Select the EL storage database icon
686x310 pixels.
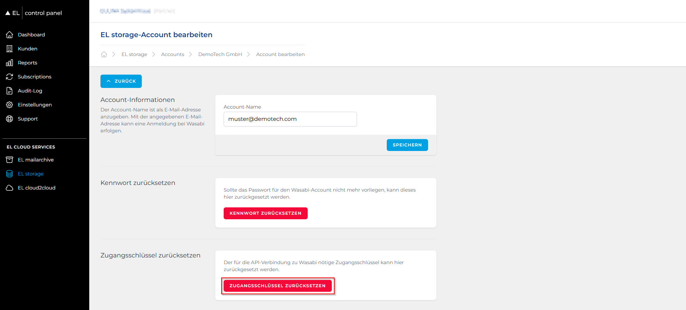9,174
